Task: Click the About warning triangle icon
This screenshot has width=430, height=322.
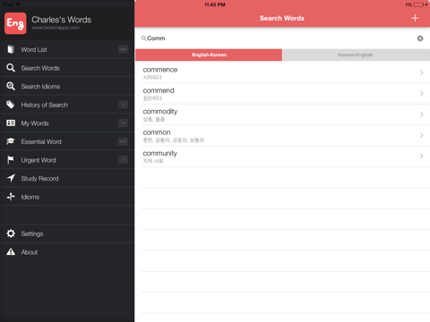Action: [x=11, y=251]
